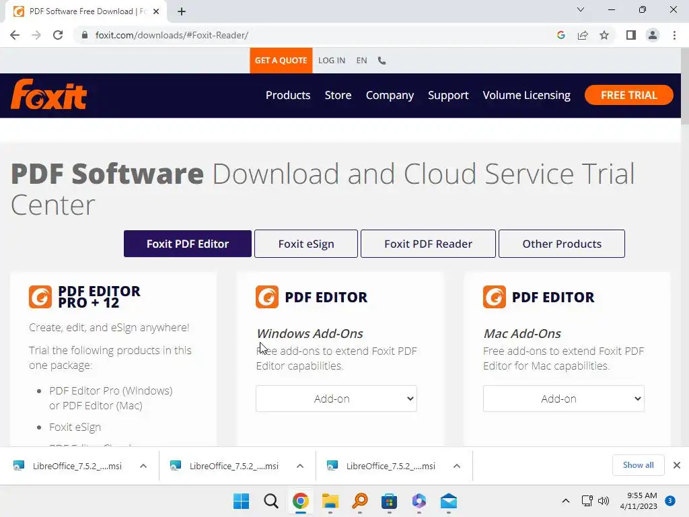Viewport: 689px width, 517px height.
Task: Open taskbar Search magnifier
Action: (x=271, y=501)
